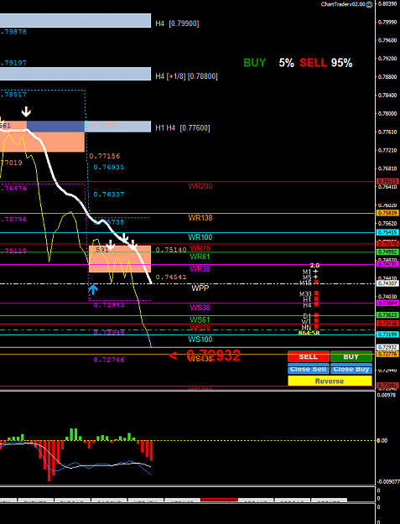
Task: Click the red D1 timeframe square
Action: pos(316,315)
